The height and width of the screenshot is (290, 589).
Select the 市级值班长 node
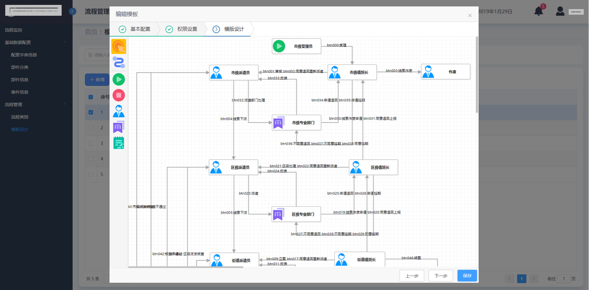(x=352, y=72)
